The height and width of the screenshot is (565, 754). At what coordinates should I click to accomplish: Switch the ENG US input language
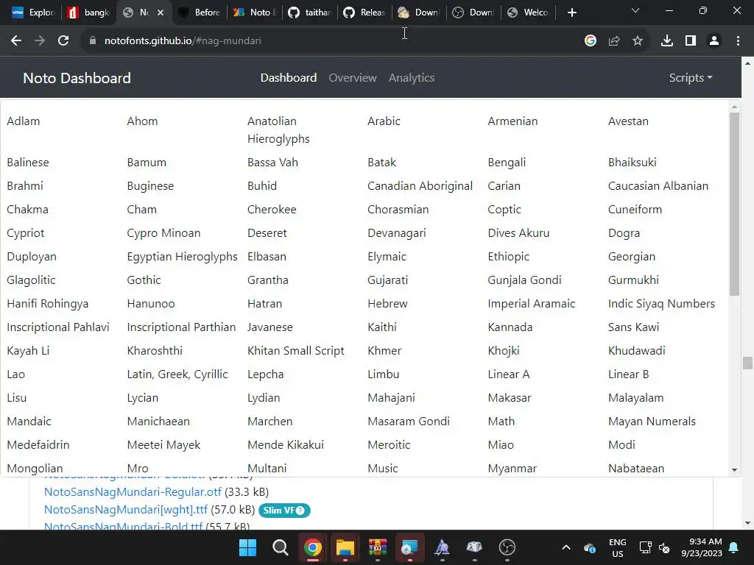click(618, 547)
